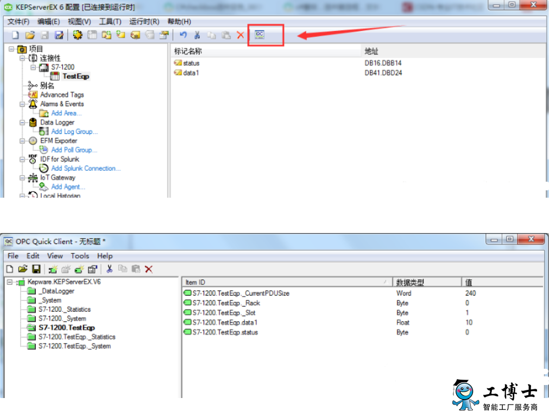Click New document icon in OPC Quick Client
Screen dimensions: 549x417
(x=10, y=269)
